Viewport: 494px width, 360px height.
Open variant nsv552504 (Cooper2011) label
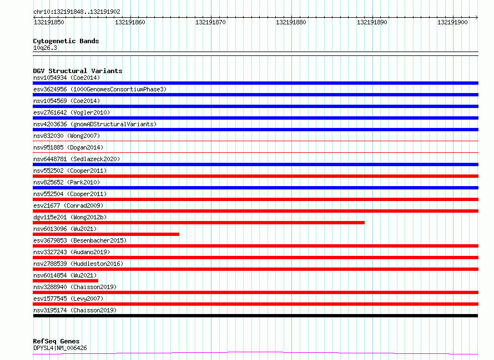(70, 194)
